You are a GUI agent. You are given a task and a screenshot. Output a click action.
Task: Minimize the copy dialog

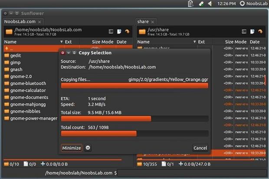[72, 148]
